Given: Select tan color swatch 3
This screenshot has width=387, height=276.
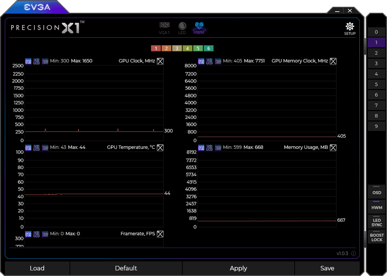Looking at the screenshot, I should click(x=177, y=48).
